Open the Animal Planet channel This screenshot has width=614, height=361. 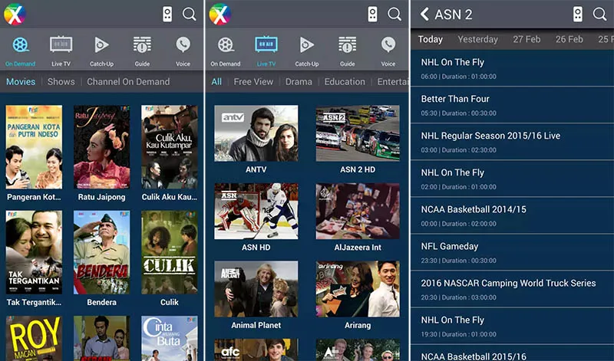click(256, 295)
